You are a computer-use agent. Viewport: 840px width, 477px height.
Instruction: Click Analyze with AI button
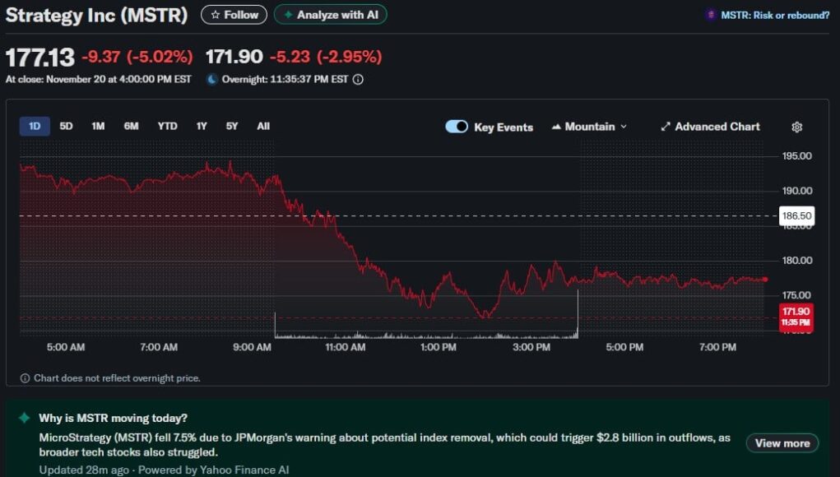tap(330, 15)
